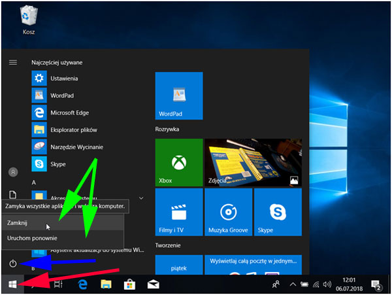This screenshot has height=295, width=392.
Task: Select Uruchom ponownie in the power menu
Action: pos(63,238)
